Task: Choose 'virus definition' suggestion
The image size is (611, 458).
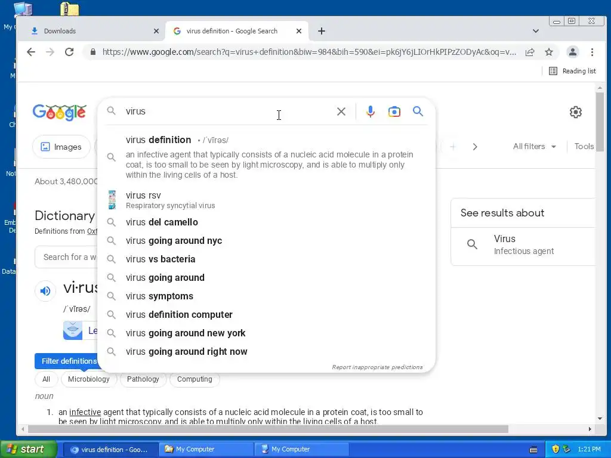Action: coord(266,157)
